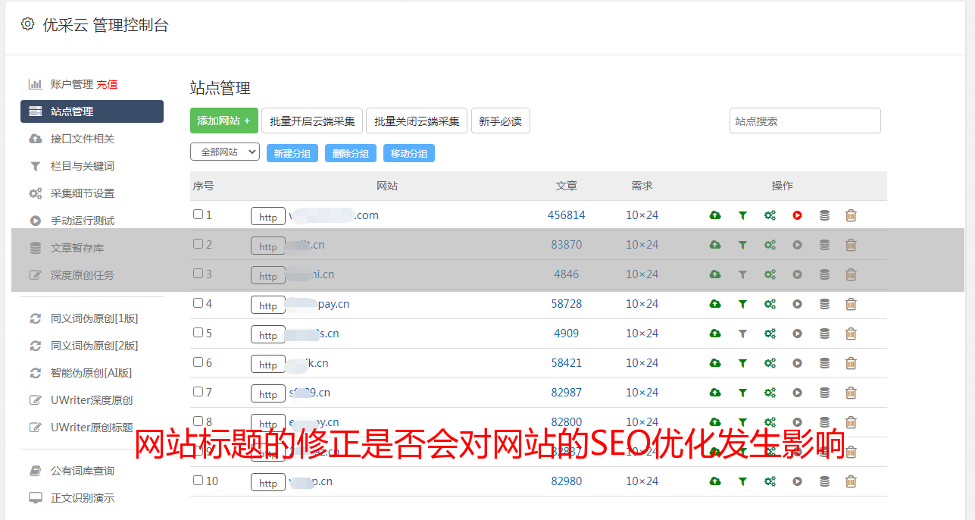Click cloud upload icon in row 4
975x520 pixels.
pos(715,304)
